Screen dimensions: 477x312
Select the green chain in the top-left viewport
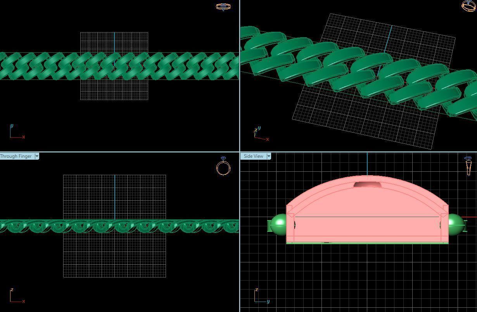tap(119, 66)
